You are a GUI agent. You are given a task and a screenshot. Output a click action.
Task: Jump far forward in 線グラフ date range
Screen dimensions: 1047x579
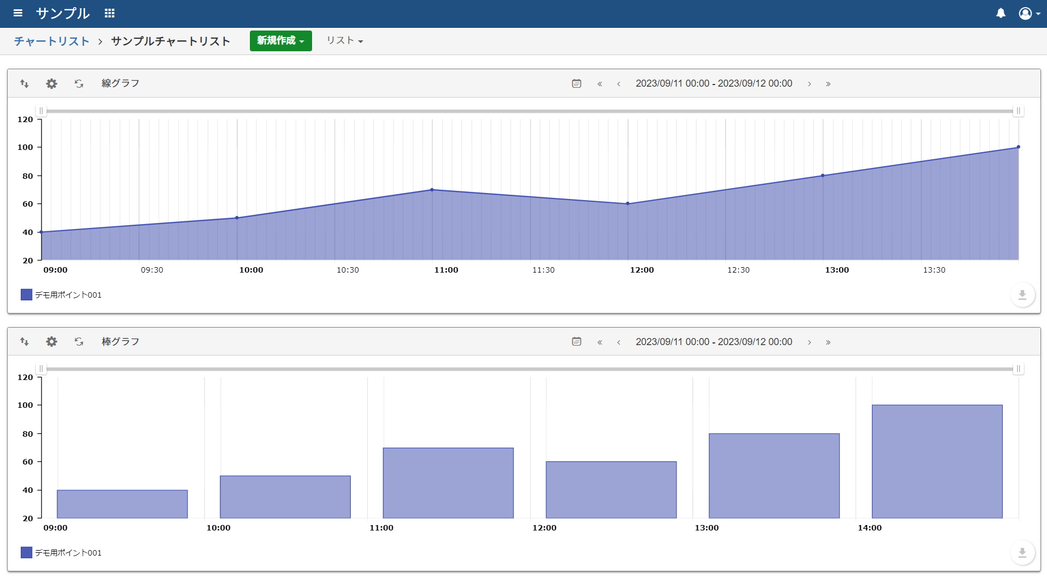click(828, 84)
